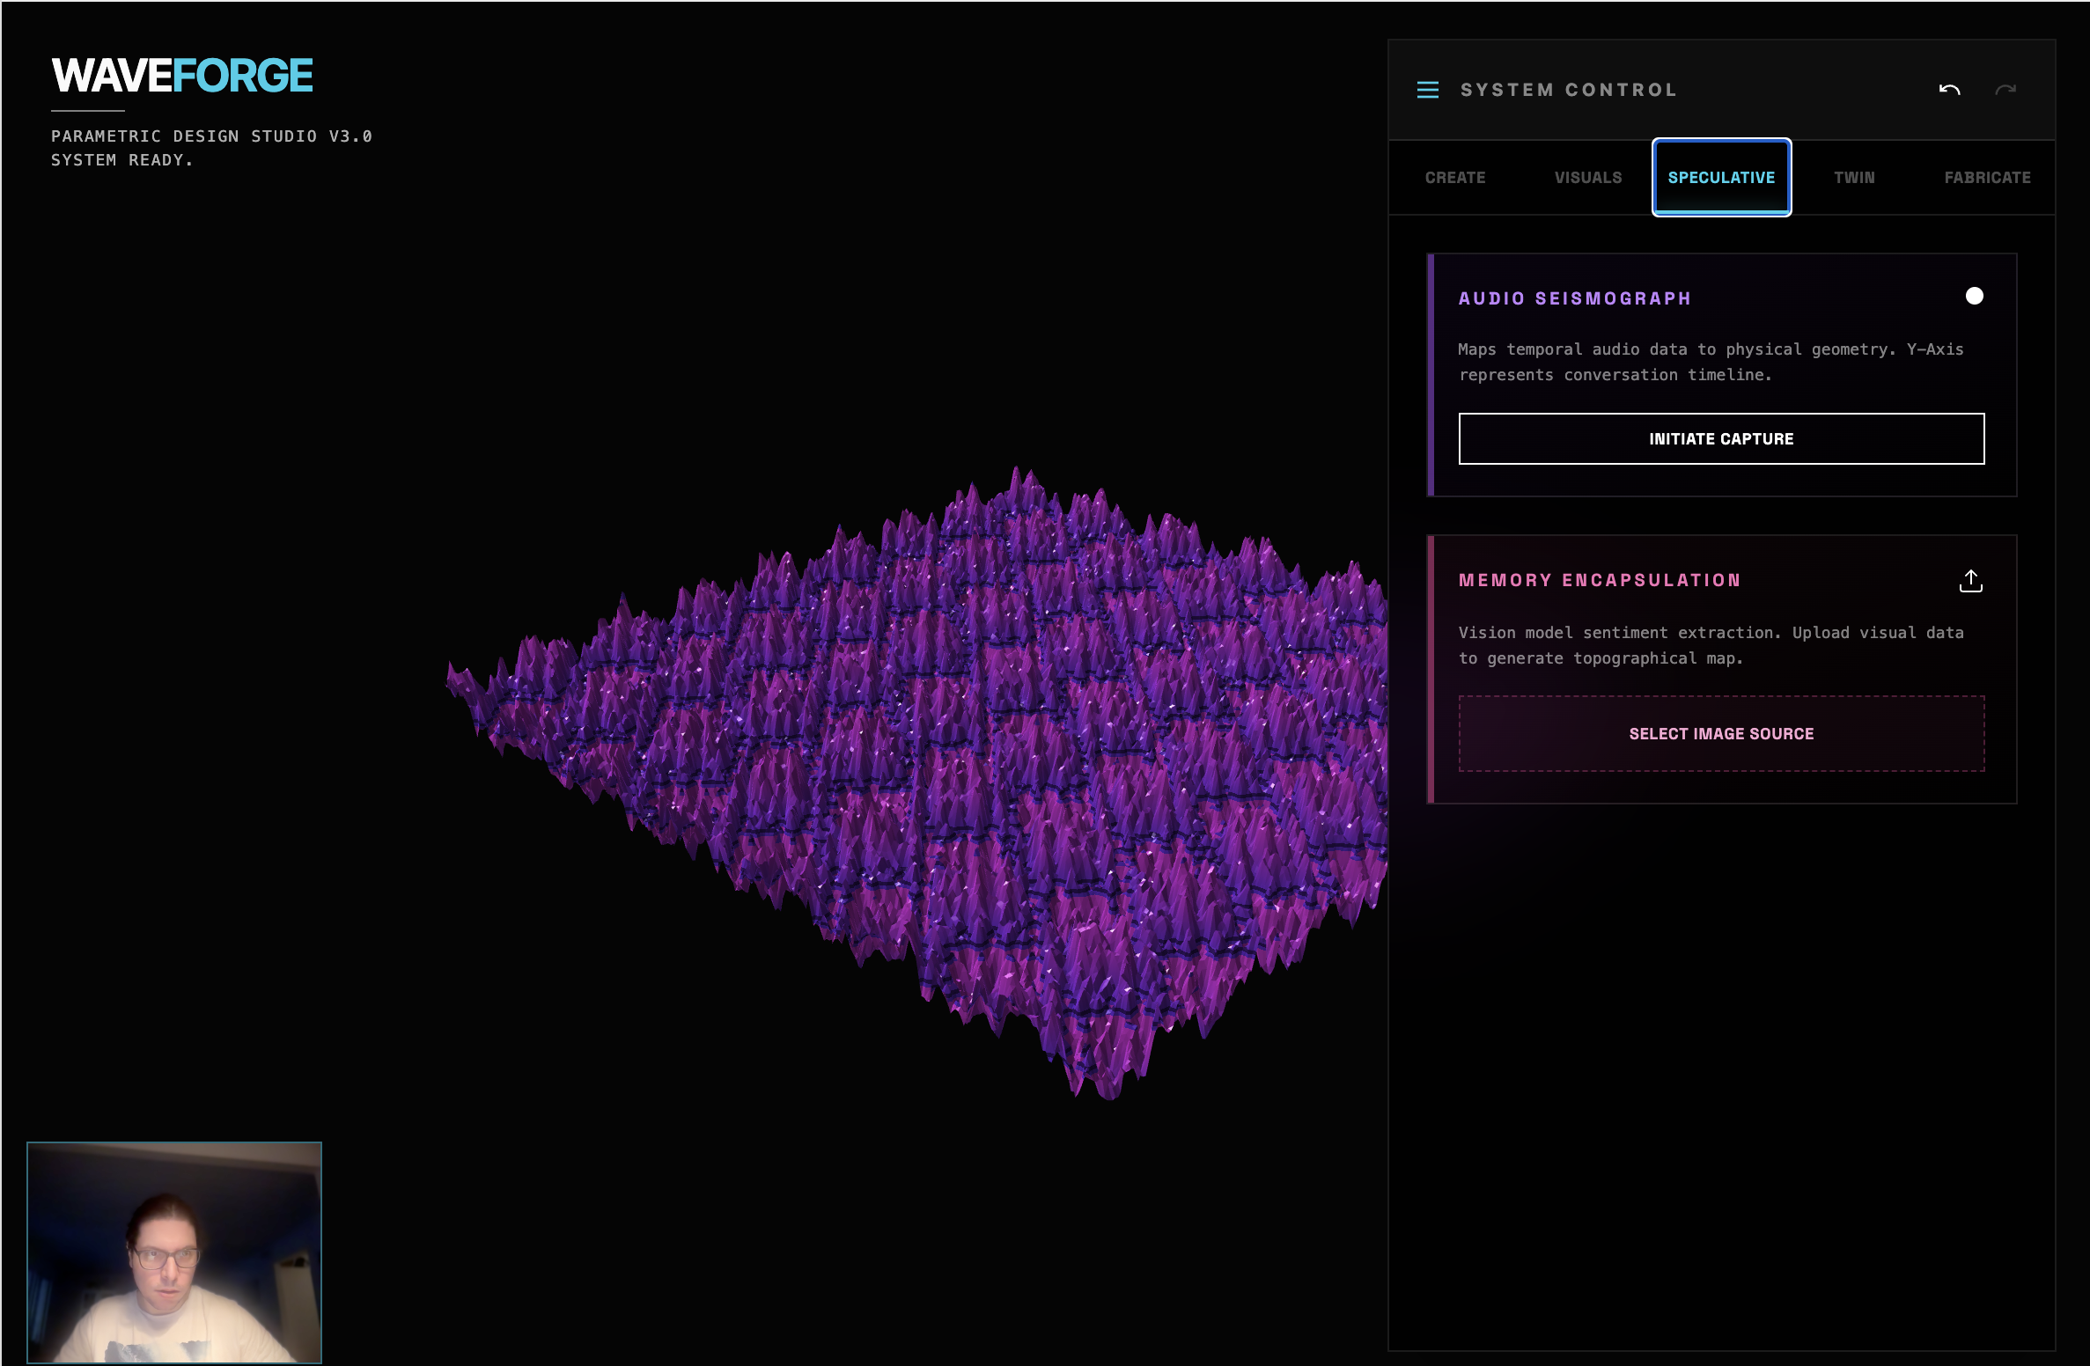Screen dimensions: 2090x1366
Task: Click the MEMORY ENCAPSULATION heading
Action: (x=1599, y=580)
